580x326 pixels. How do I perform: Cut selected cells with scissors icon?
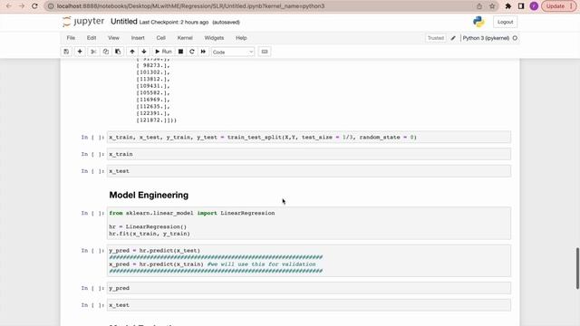point(93,52)
